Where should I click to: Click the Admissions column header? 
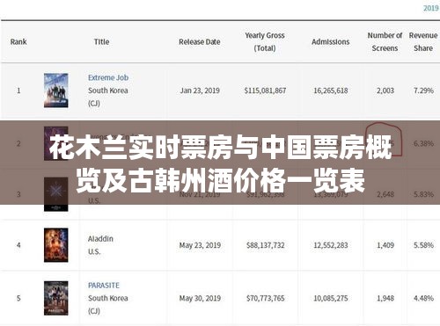click(x=331, y=42)
